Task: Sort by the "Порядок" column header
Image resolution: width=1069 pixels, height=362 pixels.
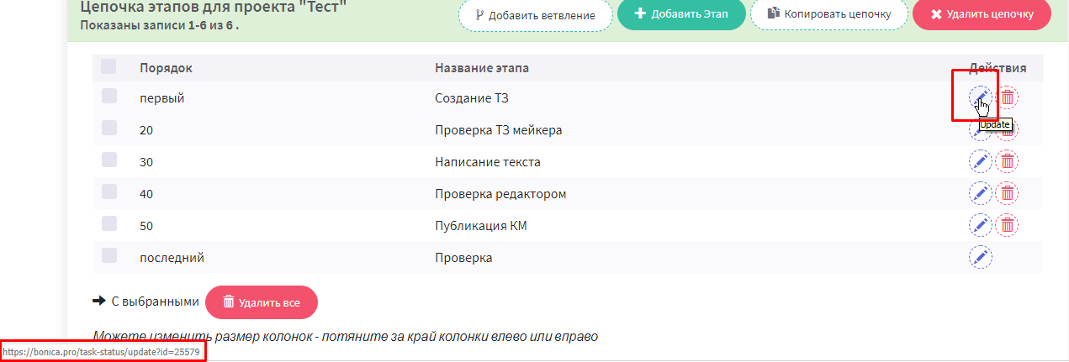Action: (x=167, y=67)
